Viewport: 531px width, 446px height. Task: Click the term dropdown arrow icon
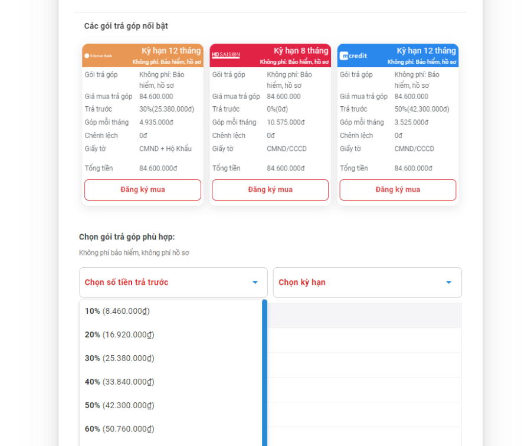pos(448,283)
